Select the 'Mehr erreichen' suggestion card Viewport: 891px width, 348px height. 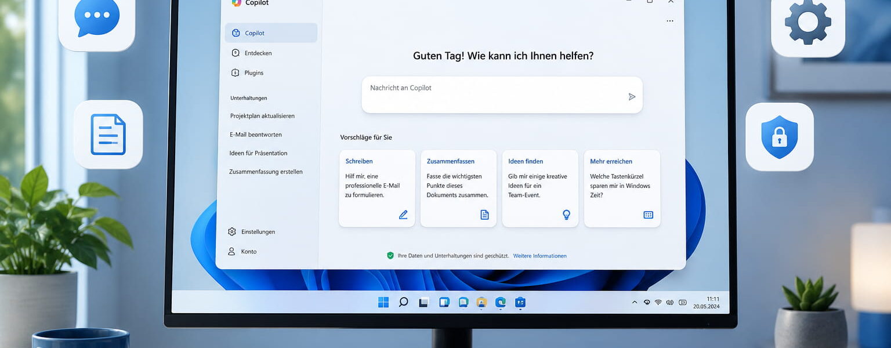point(622,188)
